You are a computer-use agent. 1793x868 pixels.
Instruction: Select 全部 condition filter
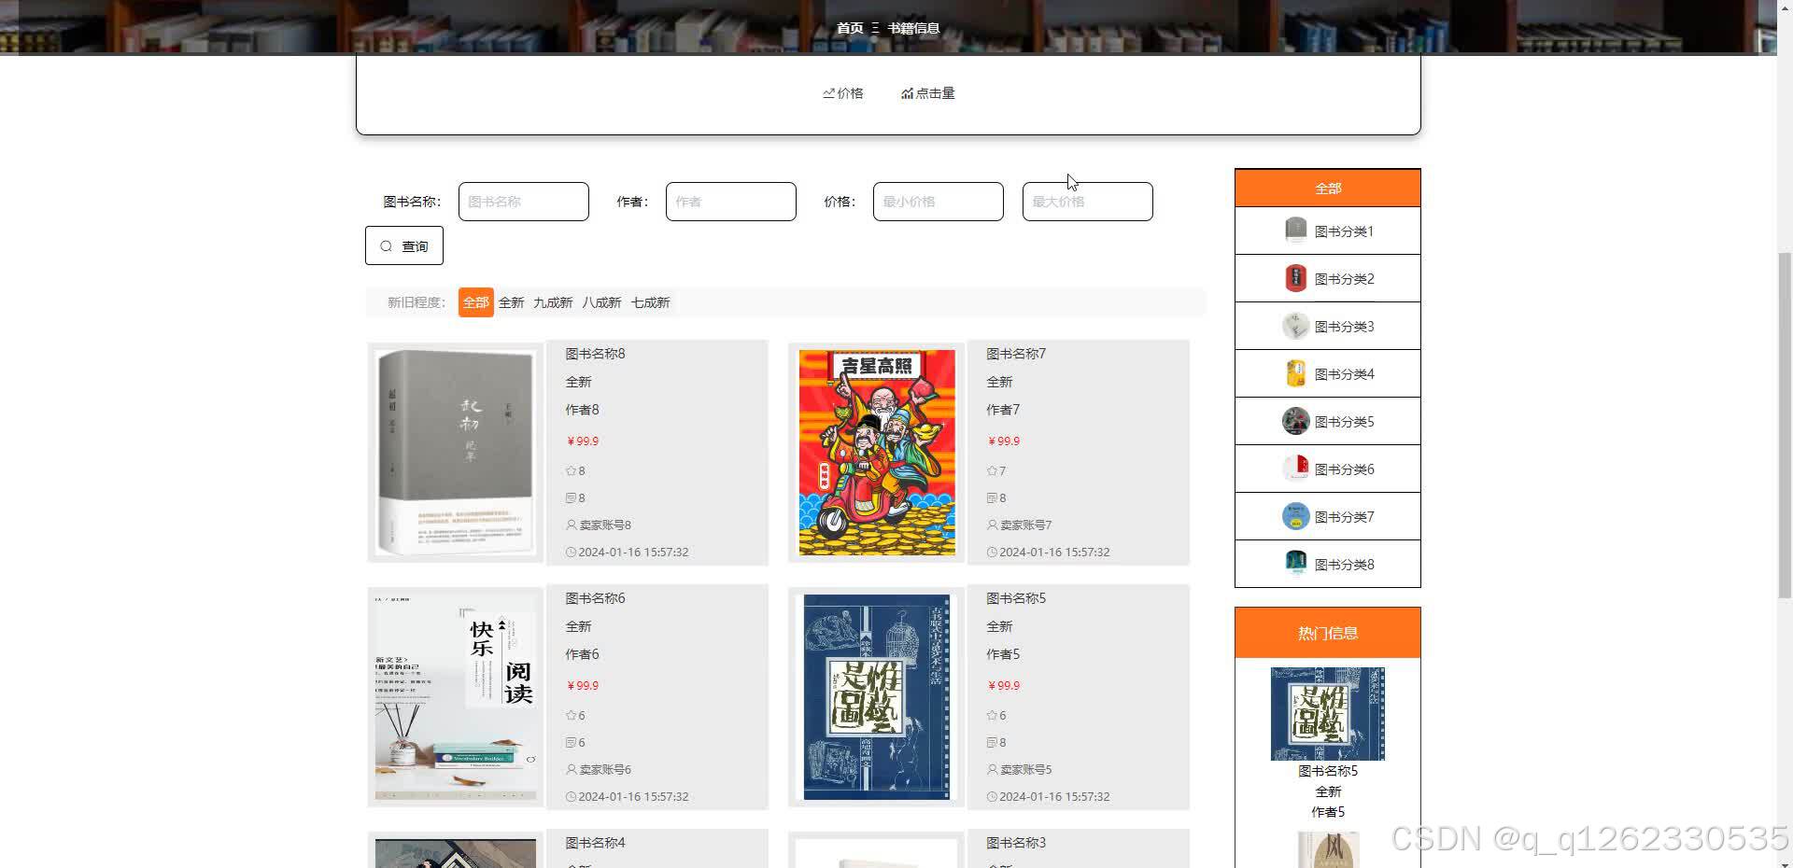[x=476, y=302]
